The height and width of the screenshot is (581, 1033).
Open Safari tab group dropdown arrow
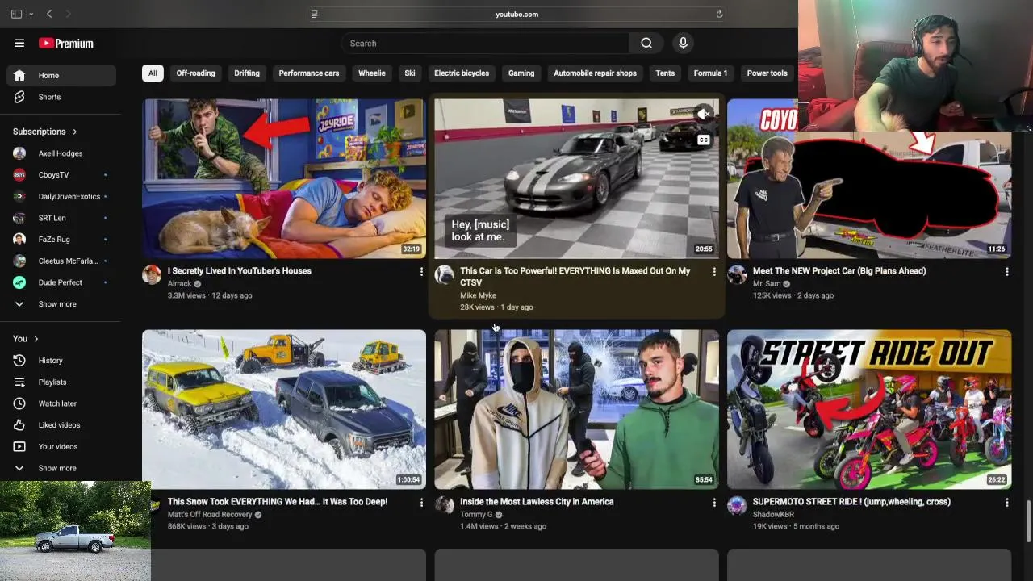pyautogui.click(x=31, y=14)
